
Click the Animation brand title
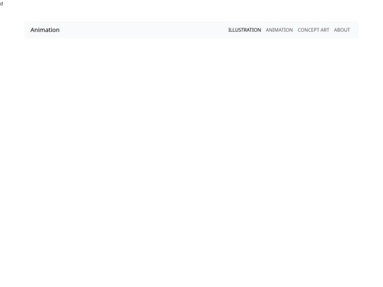coord(45,30)
